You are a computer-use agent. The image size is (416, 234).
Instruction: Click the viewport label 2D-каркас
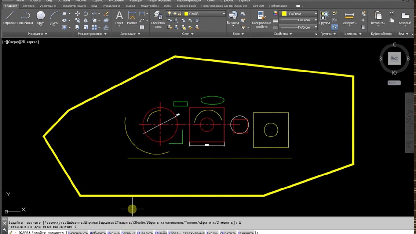(x=29, y=42)
